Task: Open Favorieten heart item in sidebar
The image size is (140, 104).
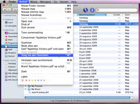Action: pos(11,36)
